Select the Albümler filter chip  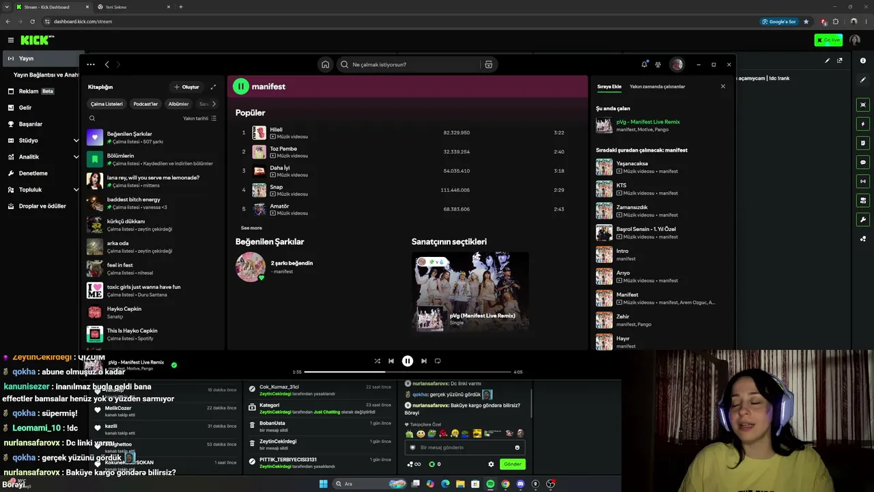178,104
